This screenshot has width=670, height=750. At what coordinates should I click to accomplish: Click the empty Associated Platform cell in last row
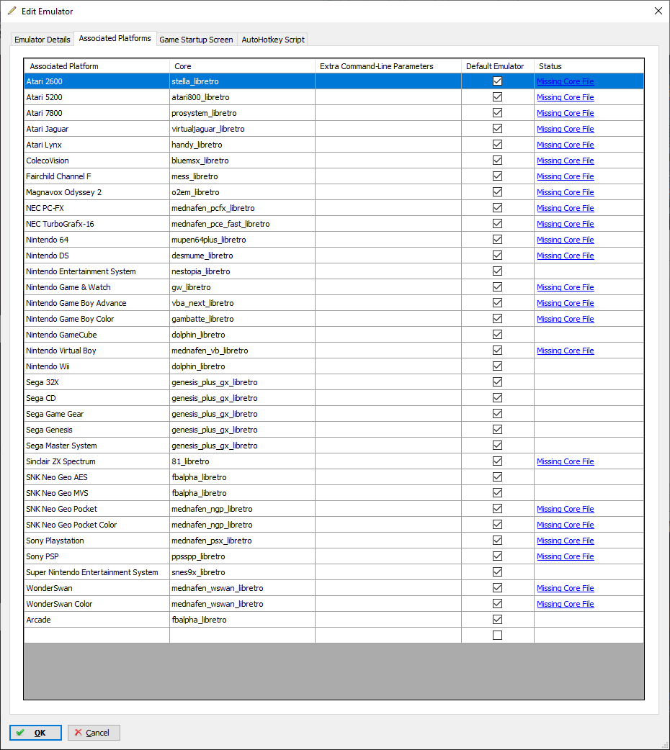(x=97, y=636)
